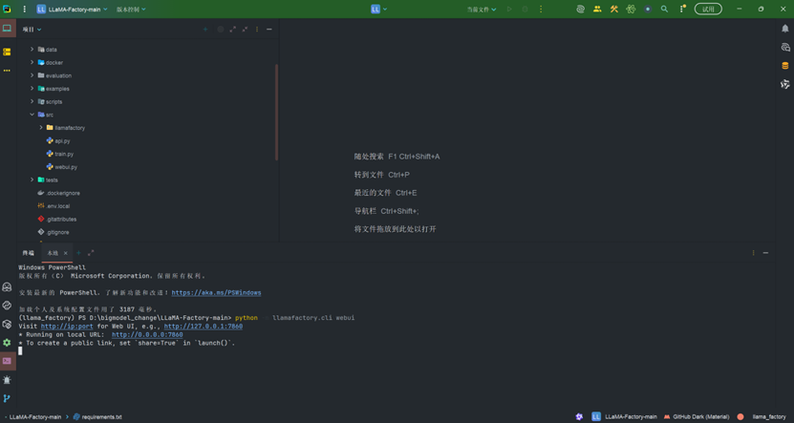Screen dimensions: 794x423
Task: Expand the docker folder
Action: point(32,62)
